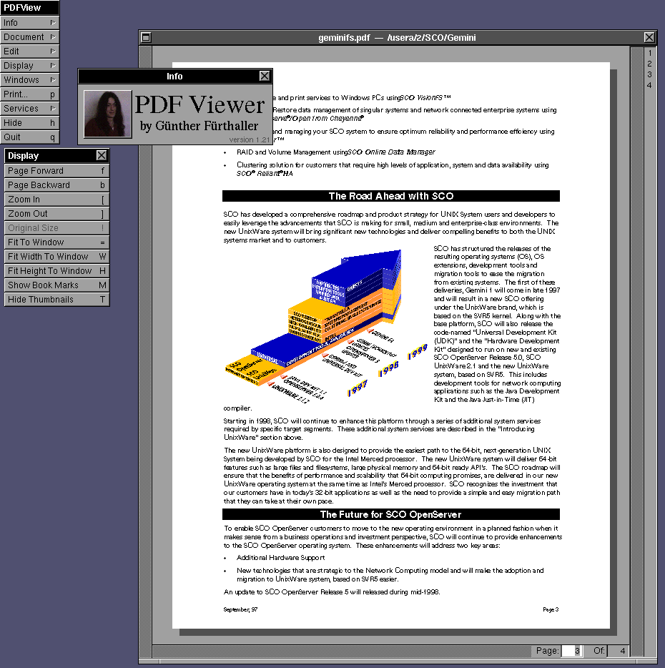
Task: Select Page Forward in Display menu
Action: tap(56, 171)
